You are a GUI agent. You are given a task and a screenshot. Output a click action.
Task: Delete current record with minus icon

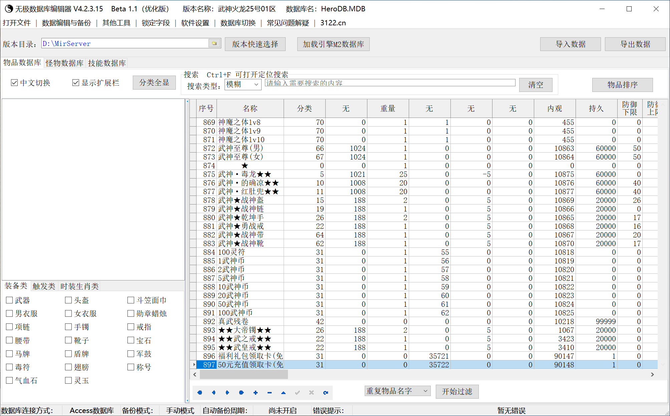270,393
